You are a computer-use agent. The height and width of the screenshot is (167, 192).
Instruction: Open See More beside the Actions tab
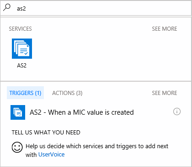point(165,93)
